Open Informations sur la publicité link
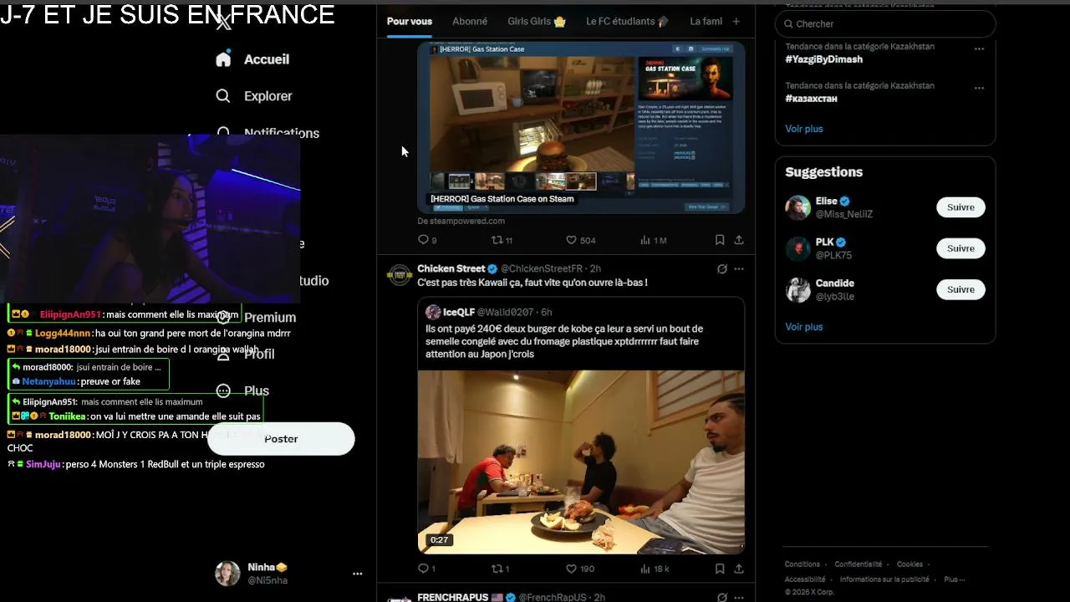The width and height of the screenshot is (1070, 602). pos(884,579)
